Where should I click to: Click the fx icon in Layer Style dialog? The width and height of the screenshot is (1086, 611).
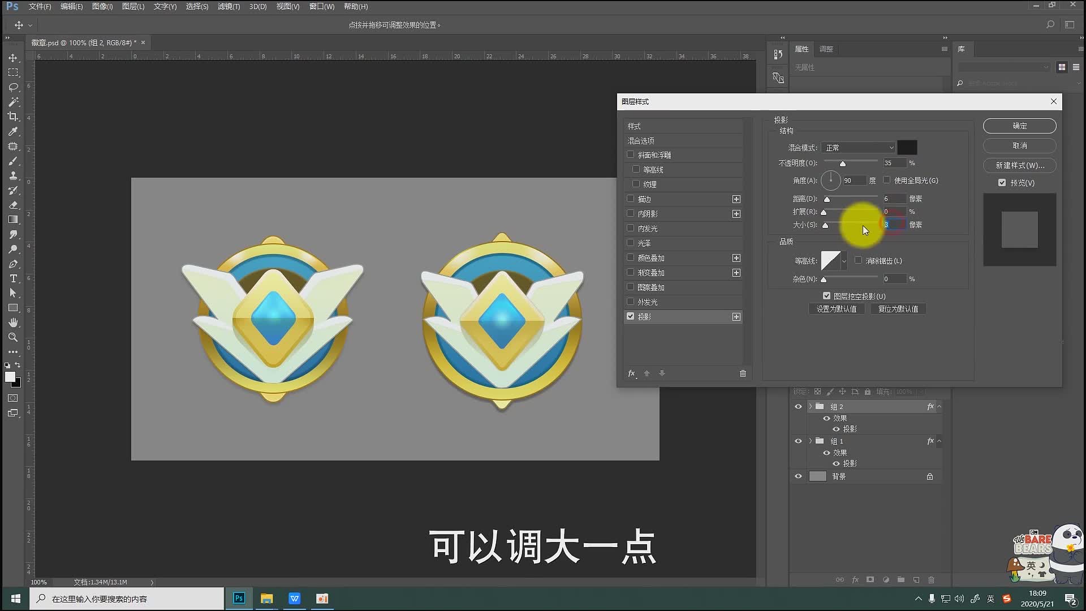(x=632, y=373)
